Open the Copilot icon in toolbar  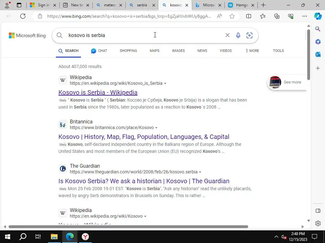pyautogui.click(x=317, y=16)
